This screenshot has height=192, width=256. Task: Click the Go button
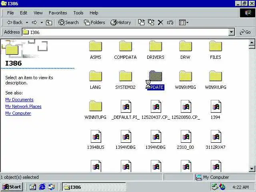coord(245,32)
